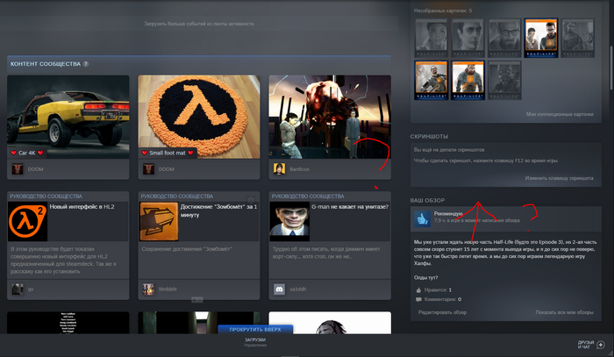Open guide title Достижение "Зомбомёт" за 1 минуту

(x=218, y=211)
